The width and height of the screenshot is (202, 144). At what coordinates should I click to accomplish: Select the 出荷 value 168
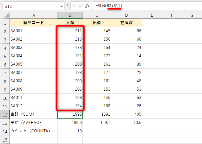[x=97, y=106]
